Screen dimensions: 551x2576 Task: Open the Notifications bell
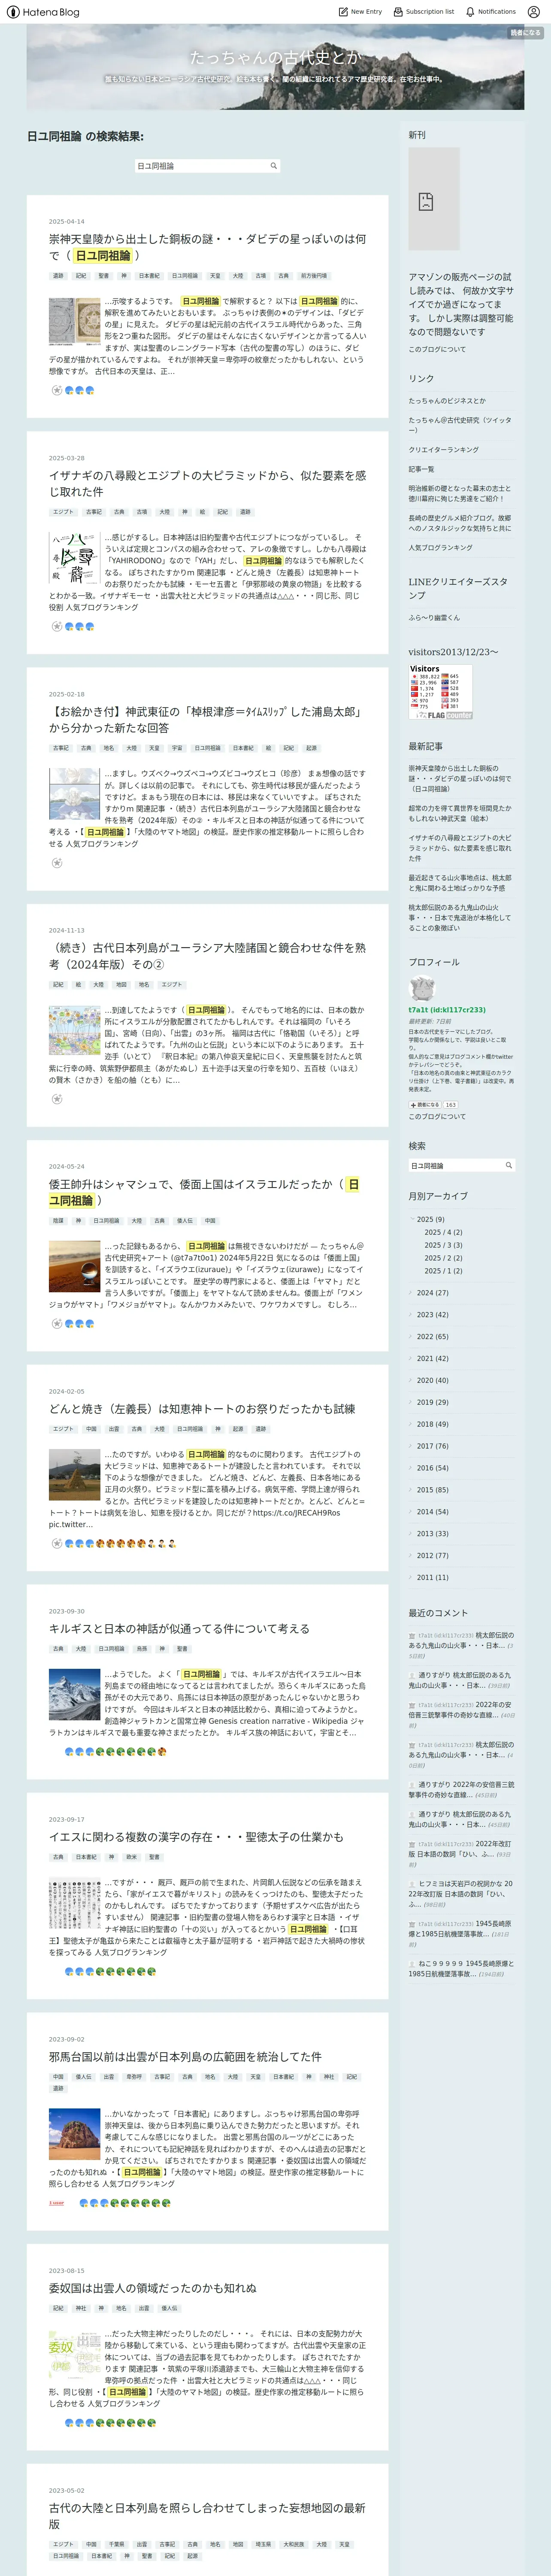491,12
